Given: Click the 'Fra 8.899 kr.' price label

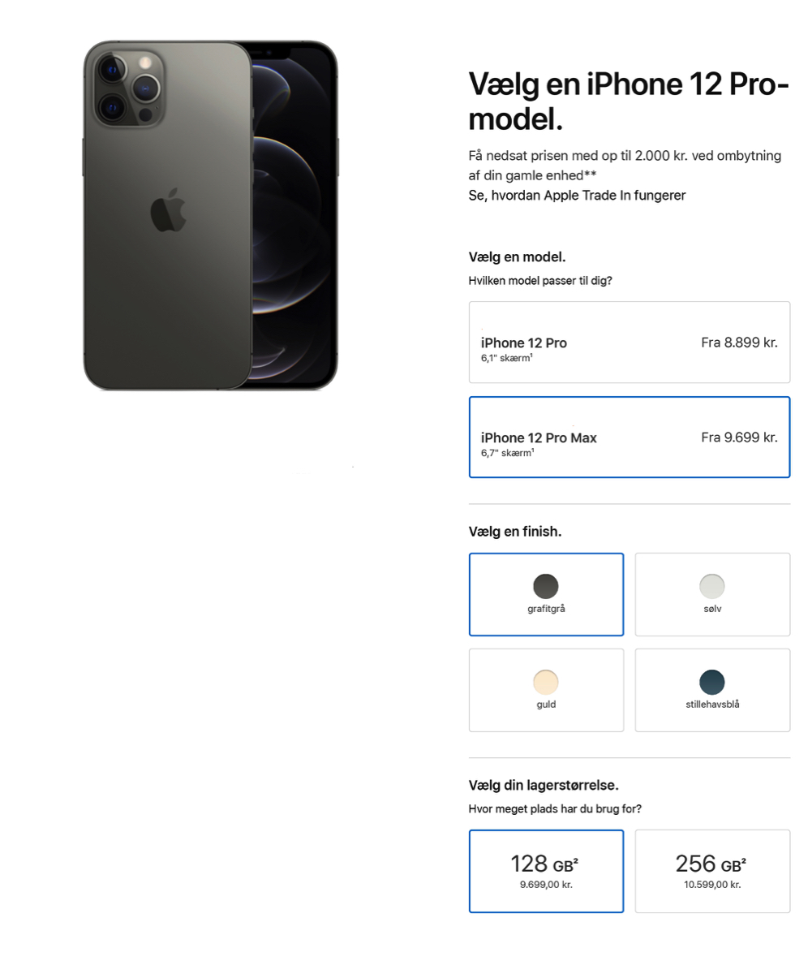Looking at the screenshot, I should pos(739,343).
